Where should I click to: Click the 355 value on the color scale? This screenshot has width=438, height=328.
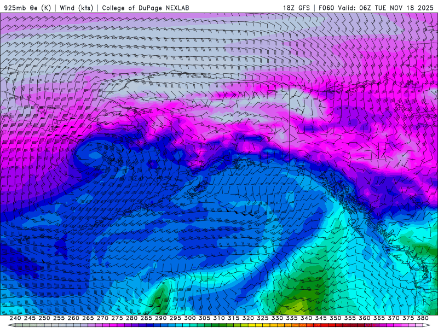click(350, 318)
